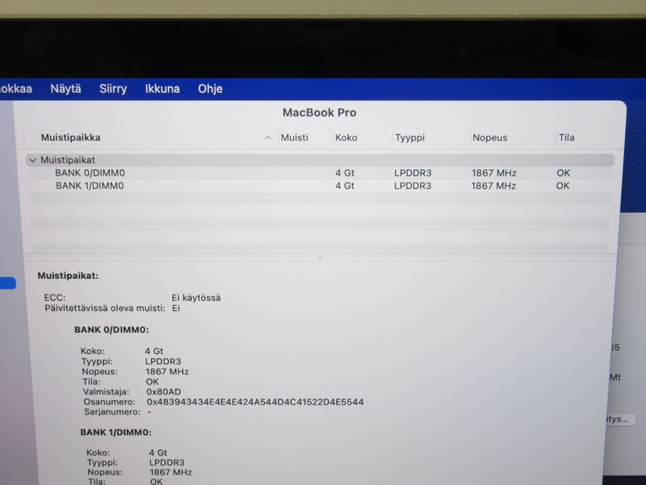Click 1867 MHz in BANK 1/DIMM0 row

(493, 186)
